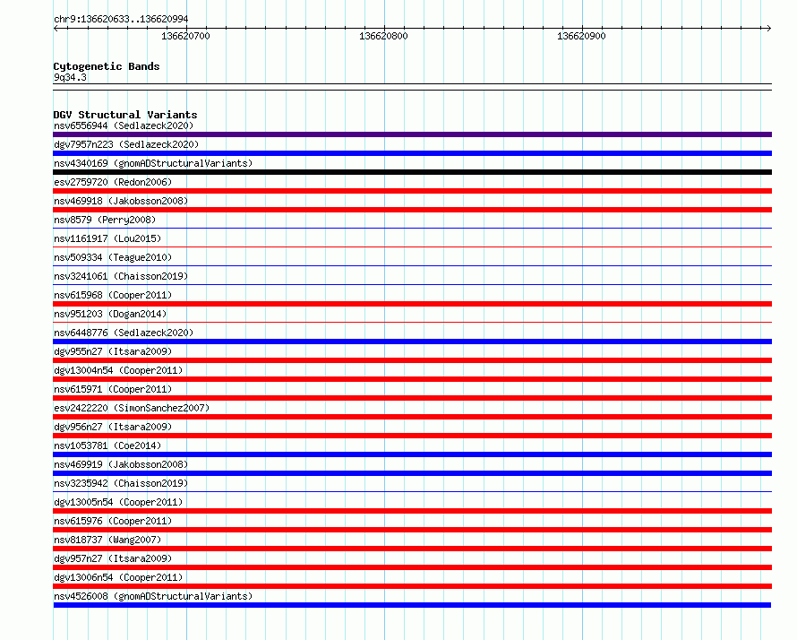Open dgv957n27 (Itsara2009) variant

113,558
